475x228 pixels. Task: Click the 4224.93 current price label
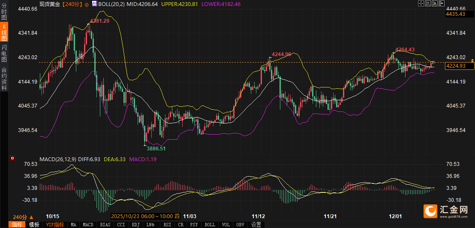(460, 66)
